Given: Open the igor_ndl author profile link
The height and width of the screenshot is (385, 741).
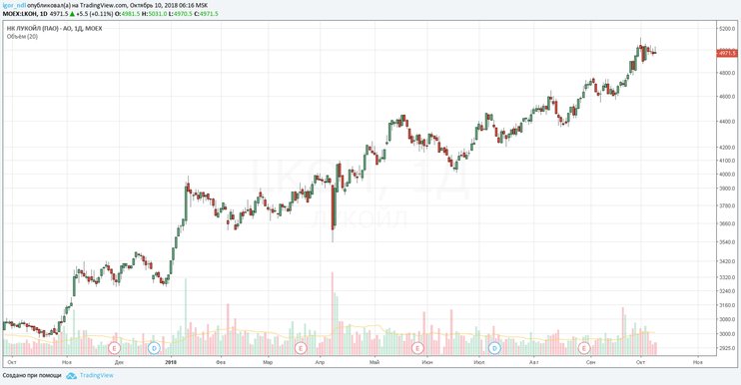Looking at the screenshot, I should click(x=14, y=6).
